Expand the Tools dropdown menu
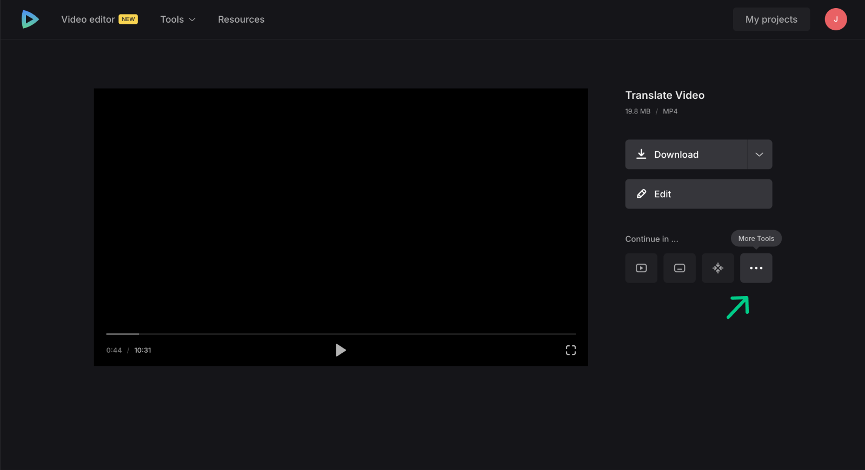This screenshot has height=470, width=865. [x=178, y=19]
